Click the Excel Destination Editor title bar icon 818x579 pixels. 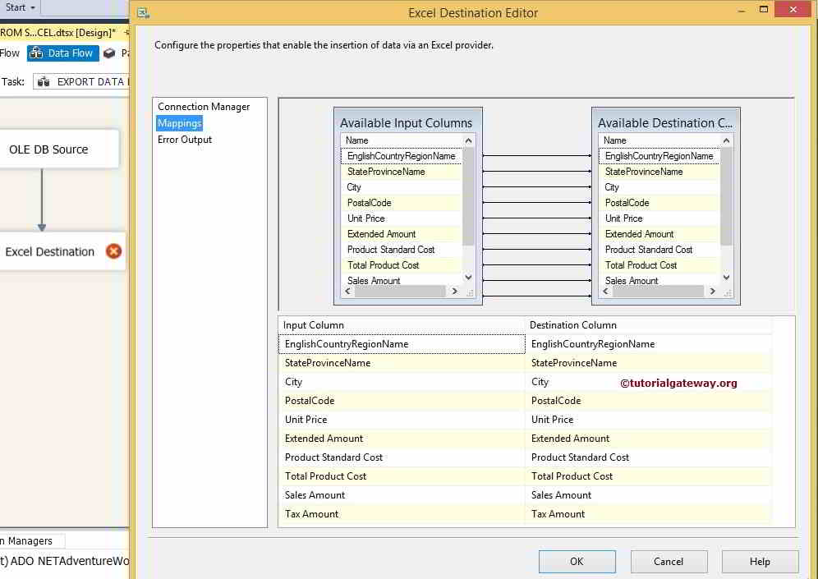pyautogui.click(x=144, y=13)
